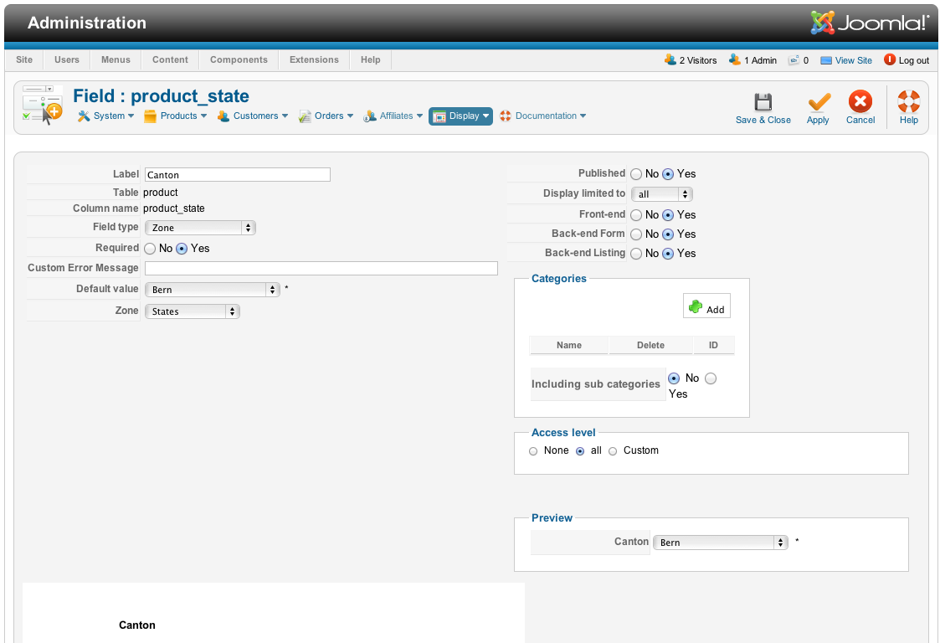
Task: Set Published to Yes
Action: (668, 174)
